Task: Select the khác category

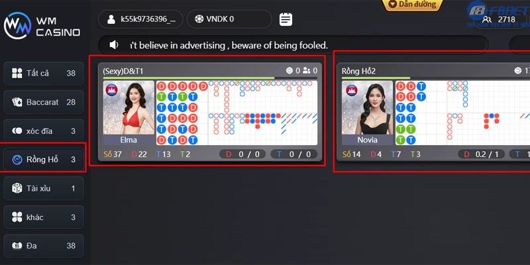Action: [44, 217]
